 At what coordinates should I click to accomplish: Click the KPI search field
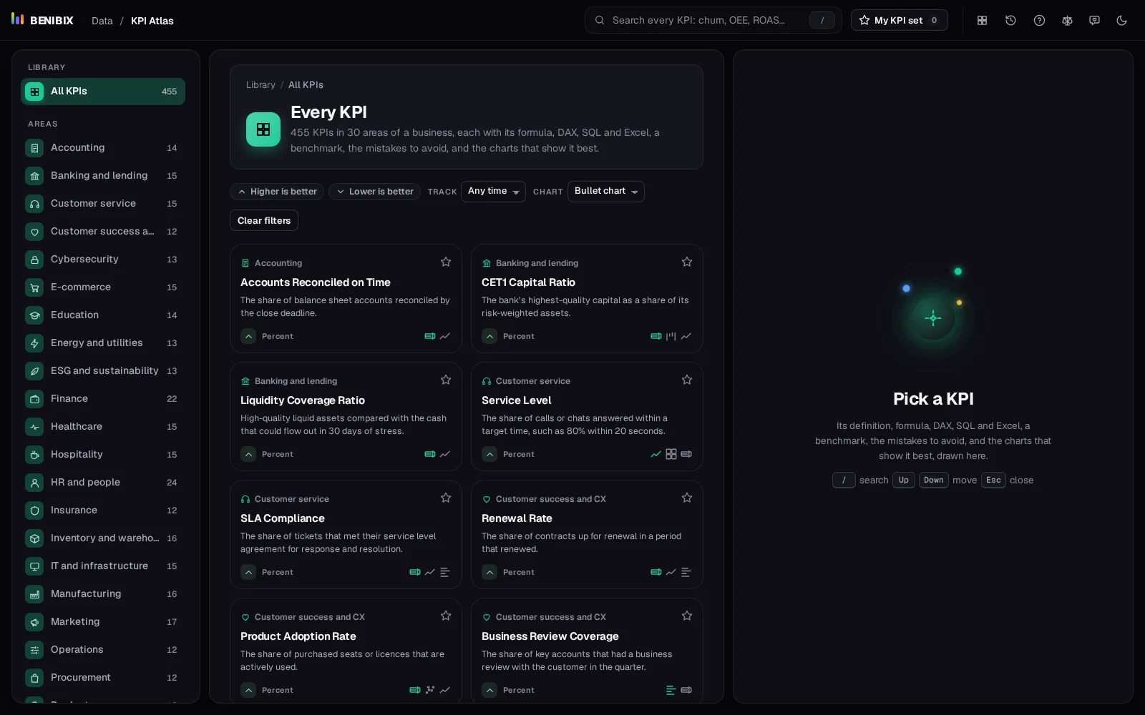[x=713, y=21]
